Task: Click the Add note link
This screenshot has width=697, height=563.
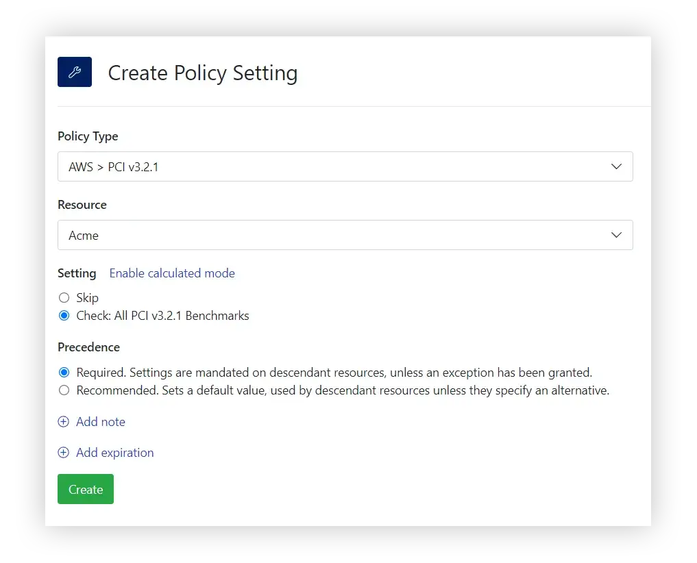Action: click(x=101, y=422)
